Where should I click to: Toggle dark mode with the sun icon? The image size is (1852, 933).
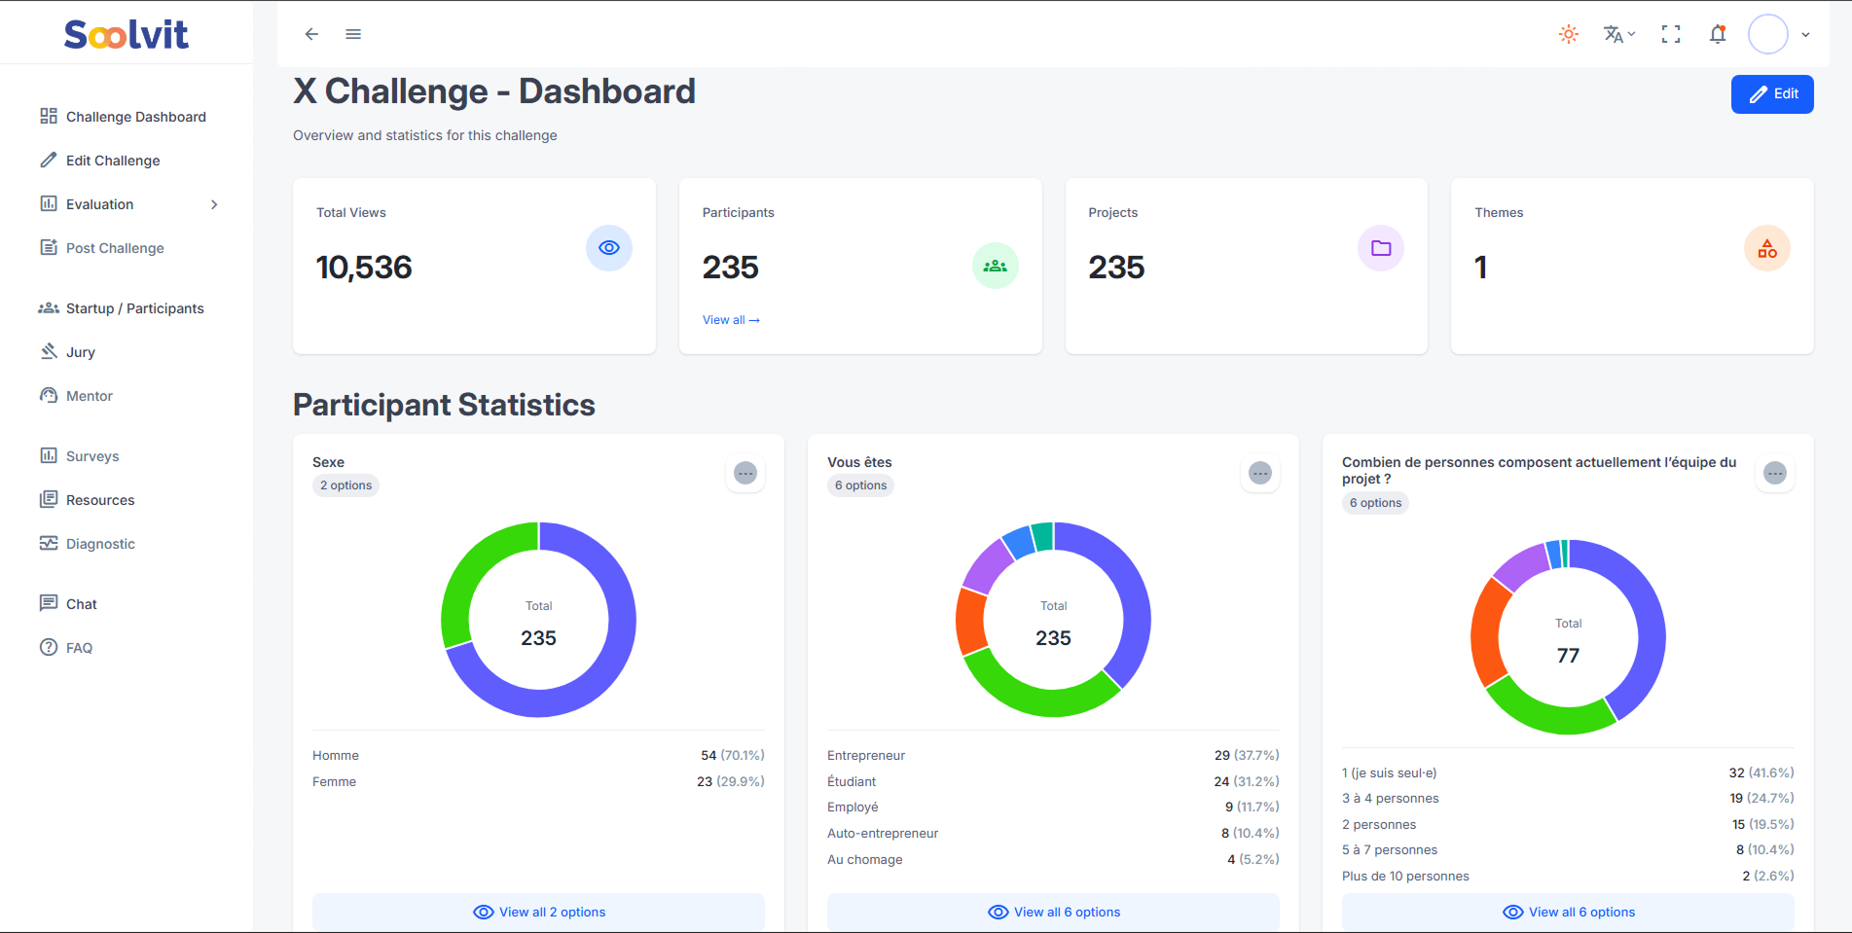point(1568,34)
